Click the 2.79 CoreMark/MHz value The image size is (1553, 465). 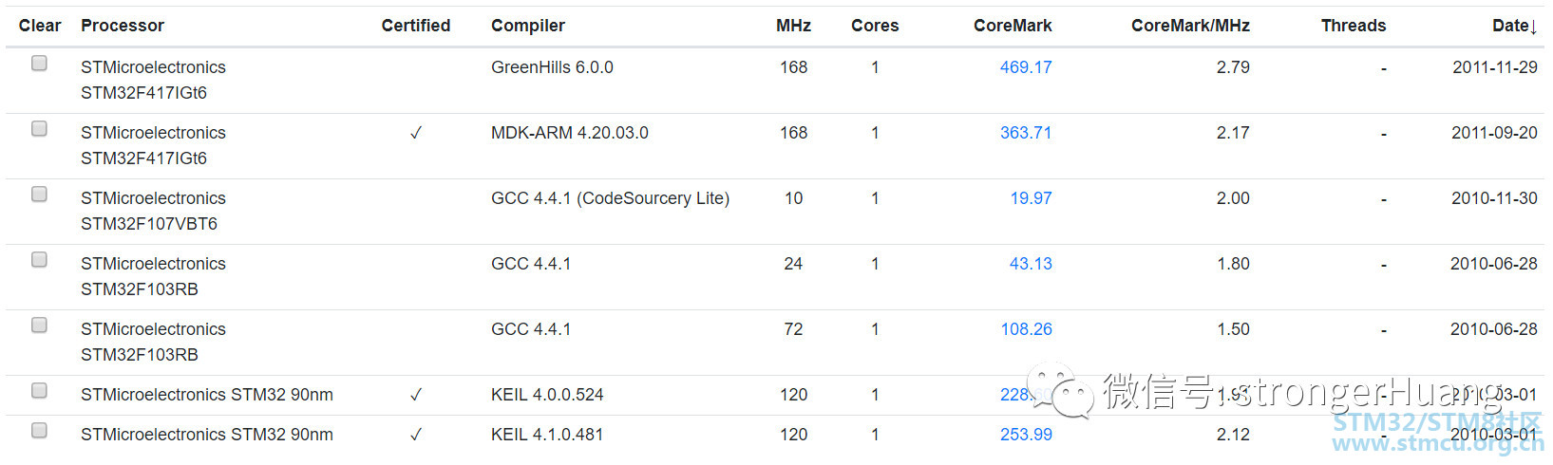(1233, 67)
